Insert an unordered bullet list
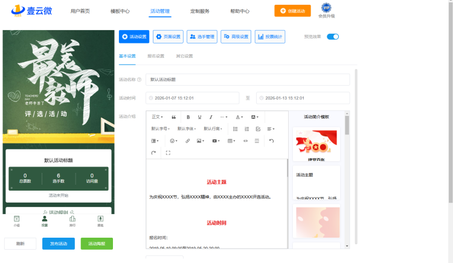Image resolution: width=453 pixels, height=263 pixels. click(236, 128)
